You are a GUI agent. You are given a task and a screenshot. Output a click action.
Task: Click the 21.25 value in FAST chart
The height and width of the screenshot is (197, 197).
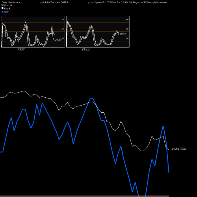[x=58, y=40]
